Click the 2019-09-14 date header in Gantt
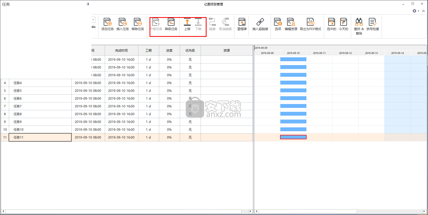 398,53
